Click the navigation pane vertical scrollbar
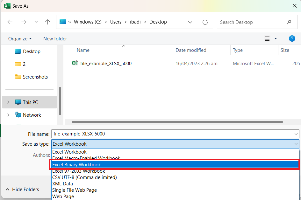Screen dimensions: 301x200 [x=60, y=101]
